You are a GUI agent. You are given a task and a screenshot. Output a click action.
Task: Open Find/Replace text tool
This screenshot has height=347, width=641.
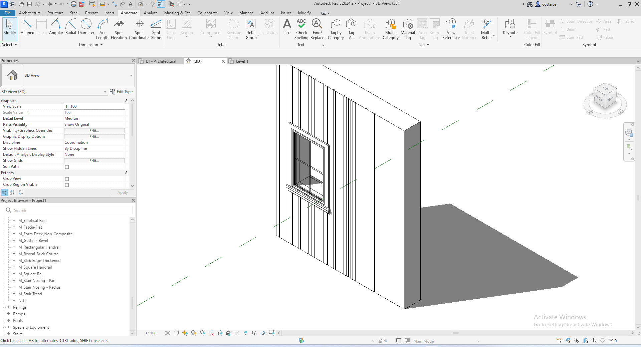click(317, 29)
